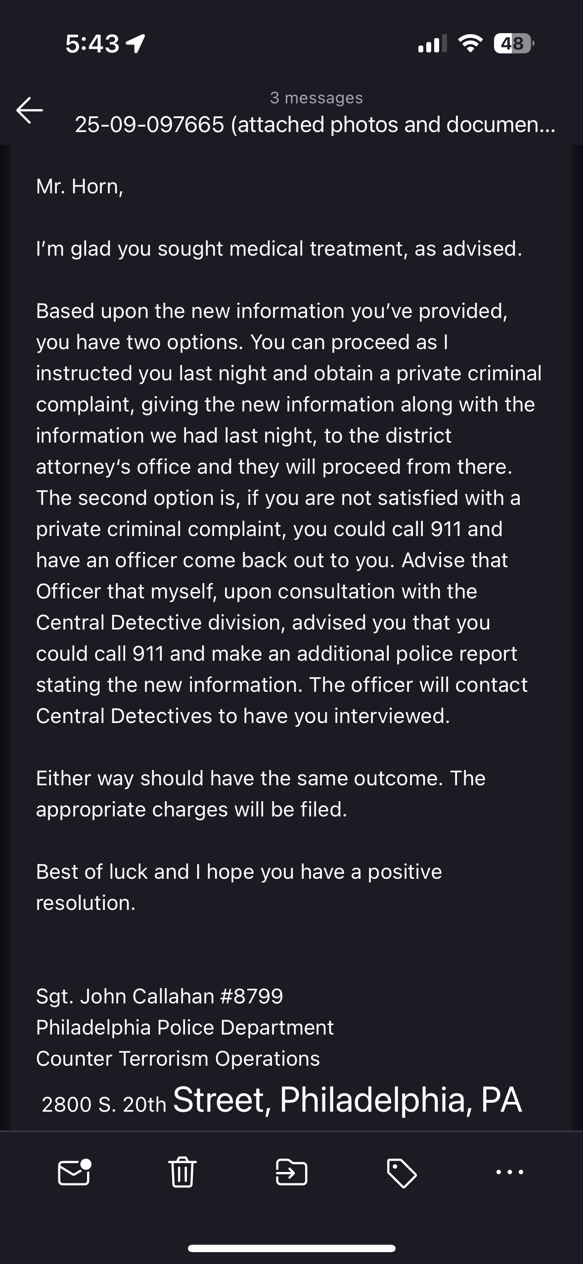Tap the cellular signal bars
This screenshot has height=1264, width=583.
click(432, 44)
